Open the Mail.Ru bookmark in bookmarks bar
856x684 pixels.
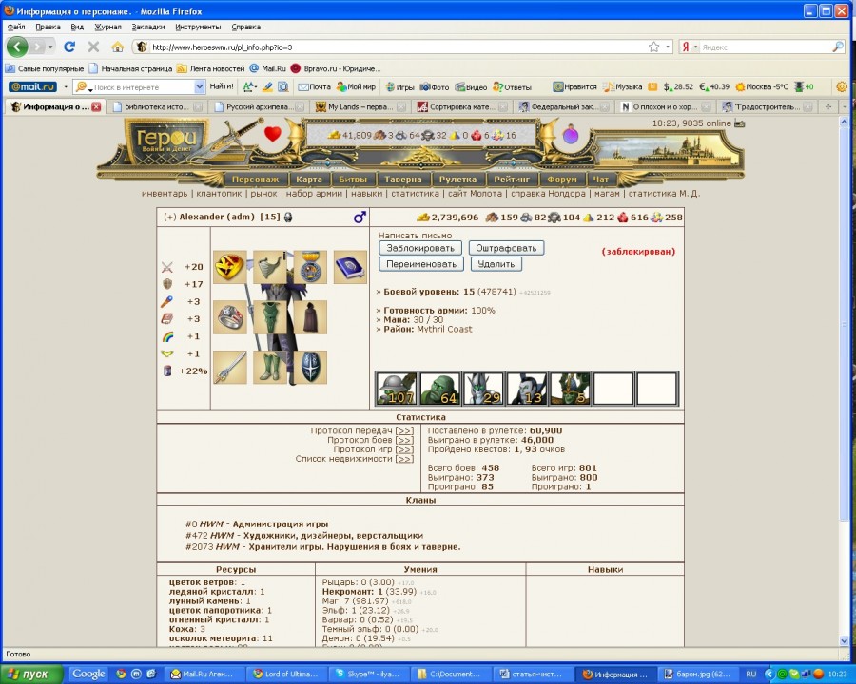(x=268, y=68)
